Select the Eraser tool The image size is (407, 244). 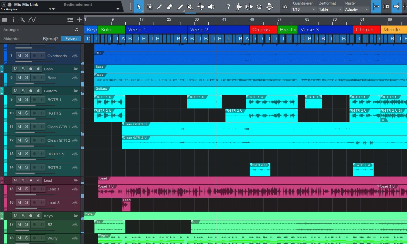pyautogui.click(x=170, y=7)
